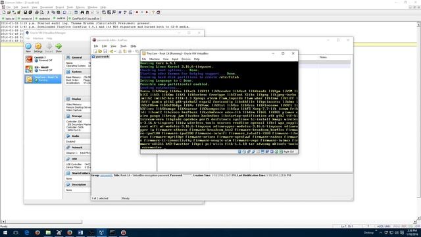Click the Print icon in the editor toolbar
The width and height of the screenshot is (421, 237).
click(x=37, y=13)
